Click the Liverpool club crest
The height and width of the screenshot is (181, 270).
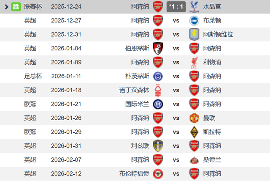pyautogui.click(x=194, y=62)
